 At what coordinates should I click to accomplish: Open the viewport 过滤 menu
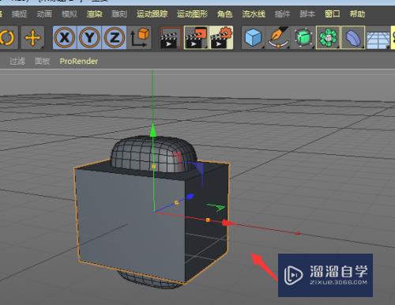17,61
